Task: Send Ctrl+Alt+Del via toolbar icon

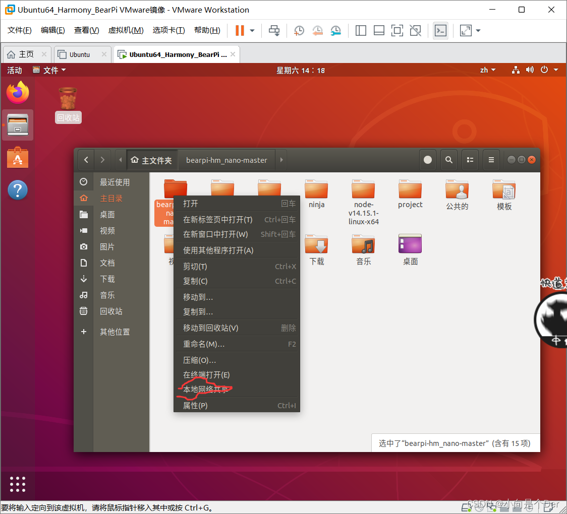Action: 274,31
